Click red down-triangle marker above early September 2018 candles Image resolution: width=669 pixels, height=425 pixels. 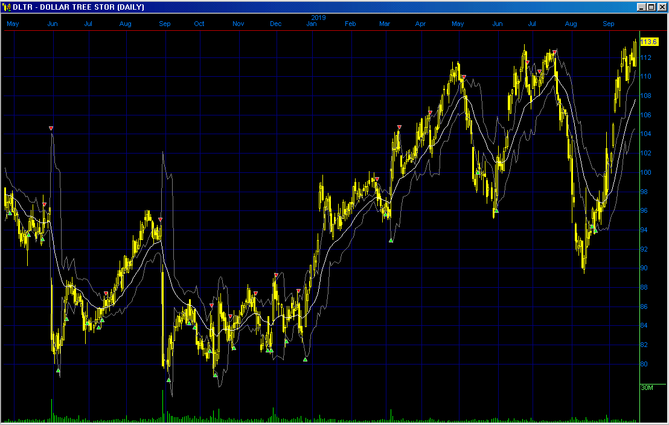coord(160,219)
